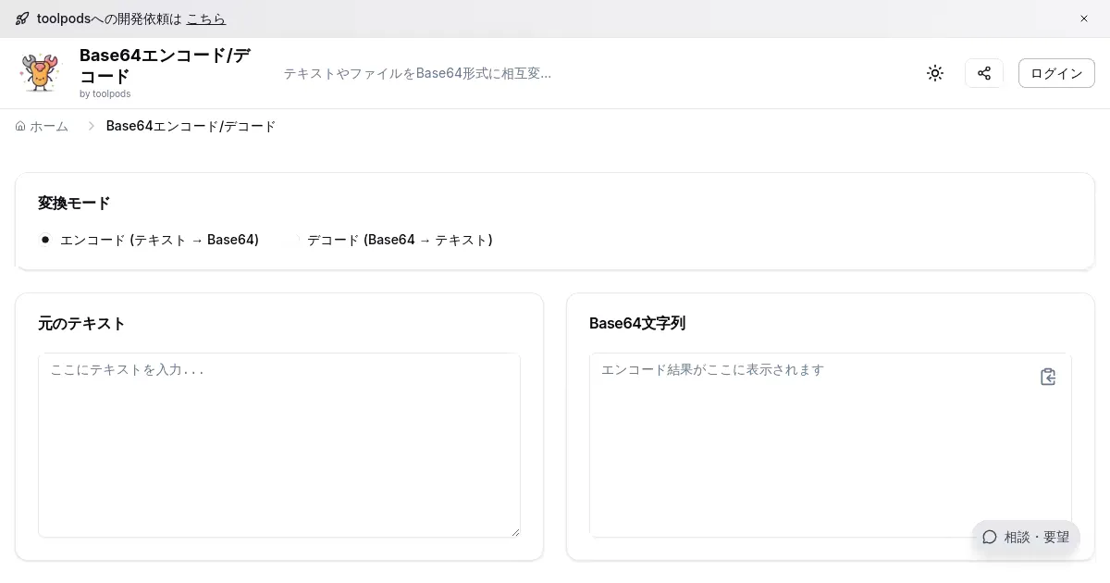Go to ホーム via the breadcrumb
This screenshot has height=583, width=1110.
49,126
